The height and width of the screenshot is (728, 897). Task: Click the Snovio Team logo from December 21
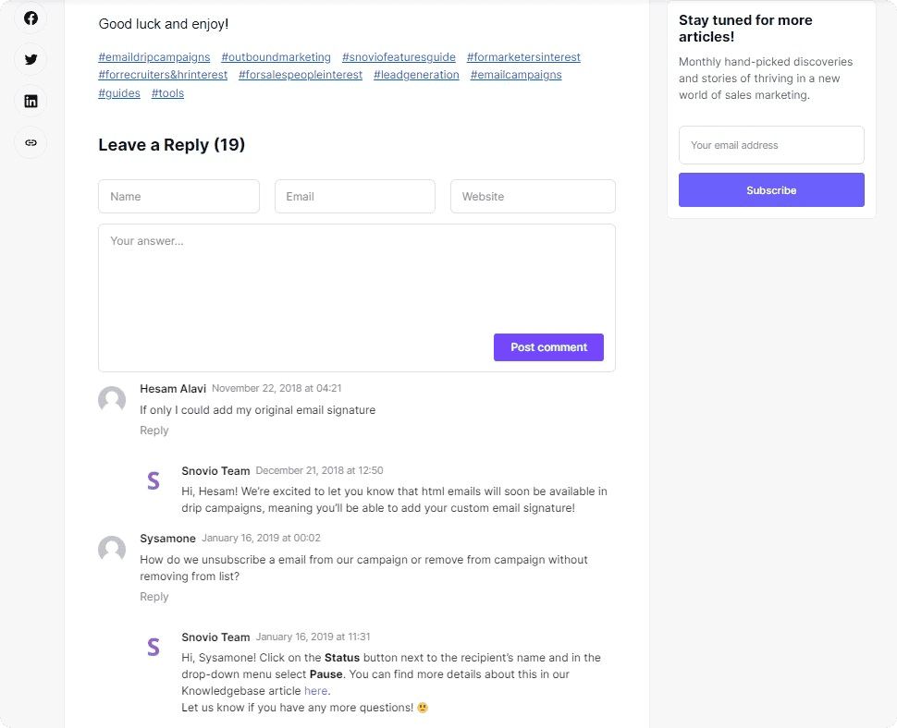click(x=154, y=481)
